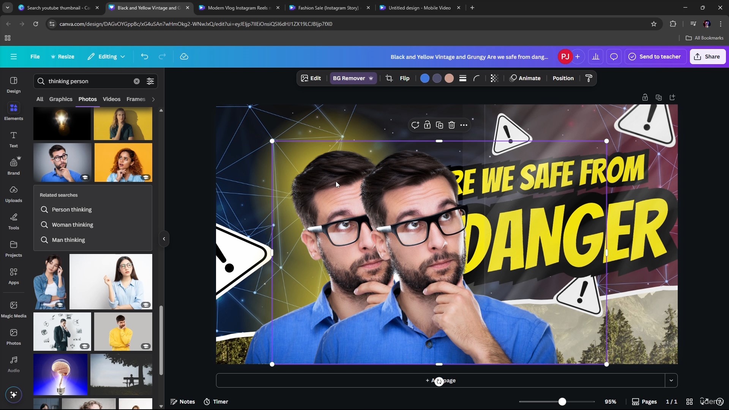Collapse the side panel with the arrow handle
Screen dimensions: 729x410
pos(164,239)
